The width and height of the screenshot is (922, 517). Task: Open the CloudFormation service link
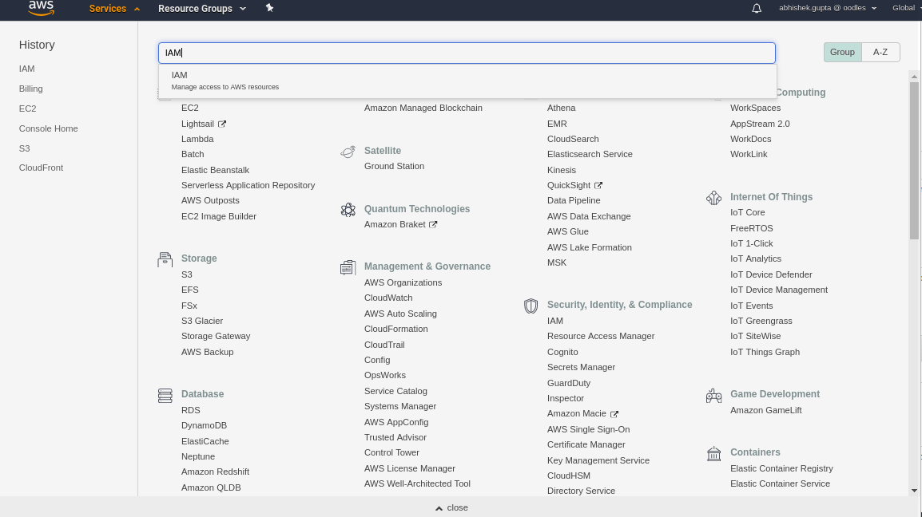pyautogui.click(x=395, y=329)
